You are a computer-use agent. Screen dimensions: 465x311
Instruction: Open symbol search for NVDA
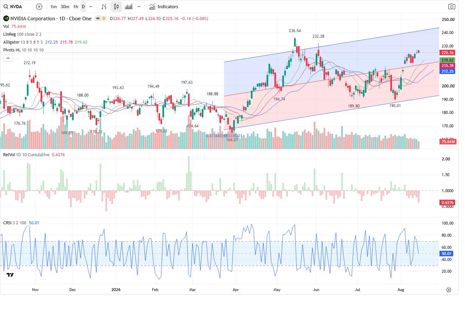click(13, 7)
